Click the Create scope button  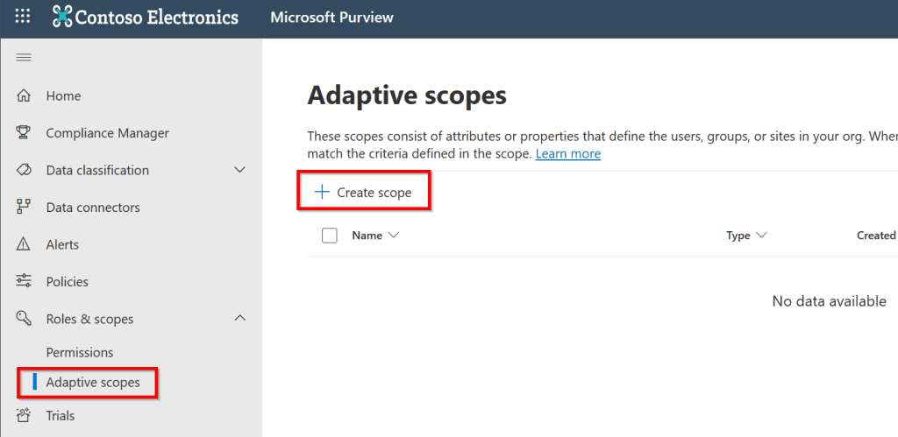click(364, 193)
